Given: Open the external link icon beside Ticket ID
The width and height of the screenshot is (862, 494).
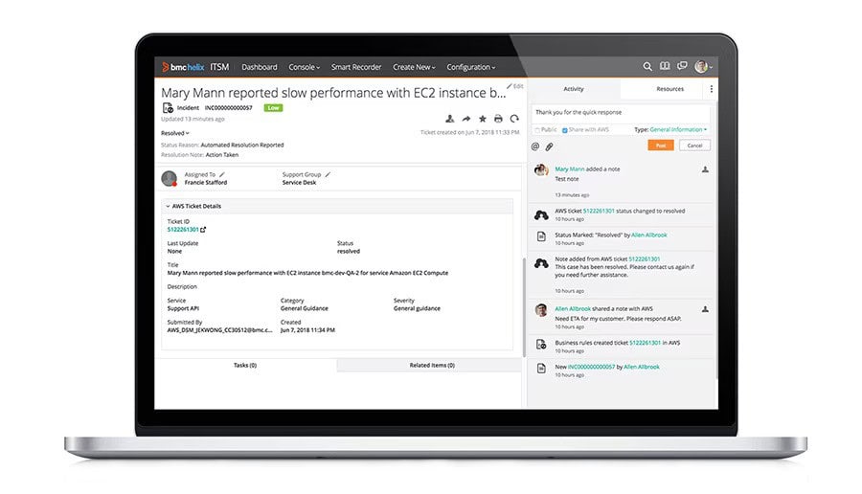Looking at the screenshot, I should (x=203, y=230).
